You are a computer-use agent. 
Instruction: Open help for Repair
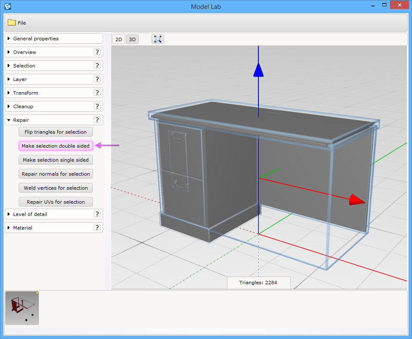click(97, 120)
